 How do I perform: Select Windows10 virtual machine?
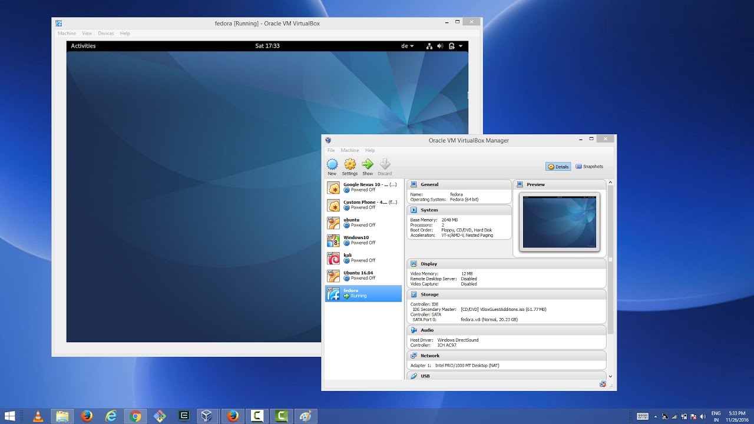[363, 240]
